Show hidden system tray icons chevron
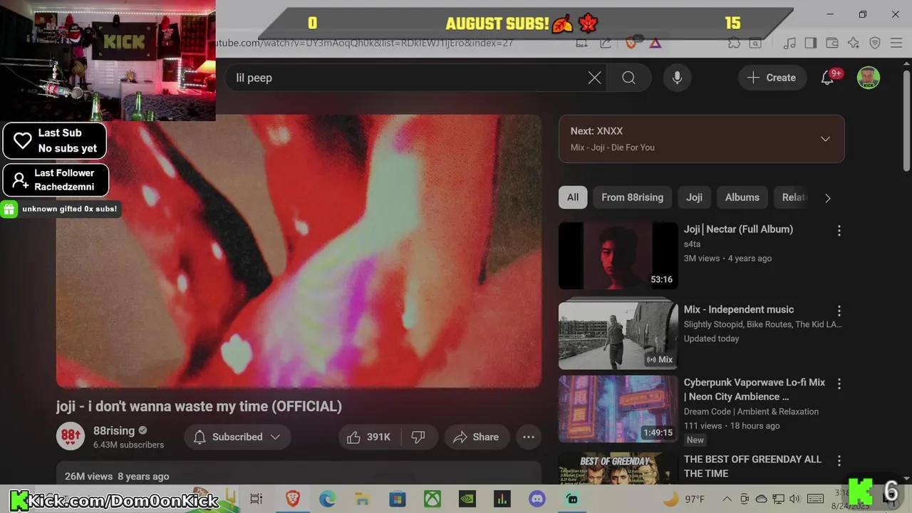Image resolution: width=912 pixels, height=513 pixels. click(726, 499)
